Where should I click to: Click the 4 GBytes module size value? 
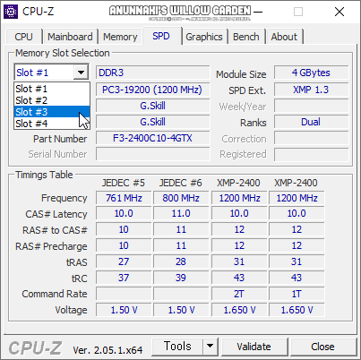[x=311, y=73]
